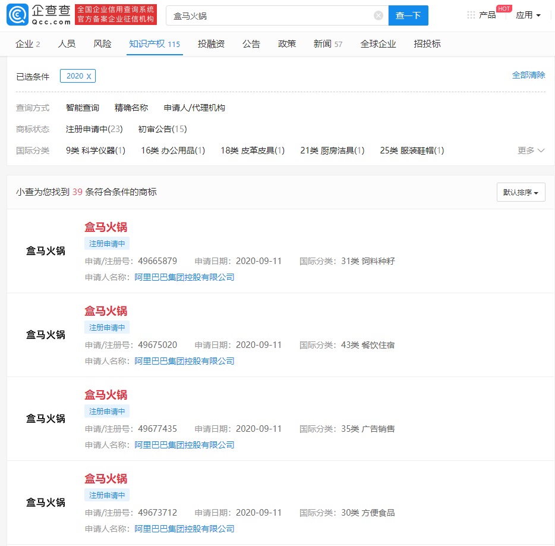The width and height of the screenshot is (555, 546).
Task: Click the 全部清除 clear all link
Action: tap(529, 75)
